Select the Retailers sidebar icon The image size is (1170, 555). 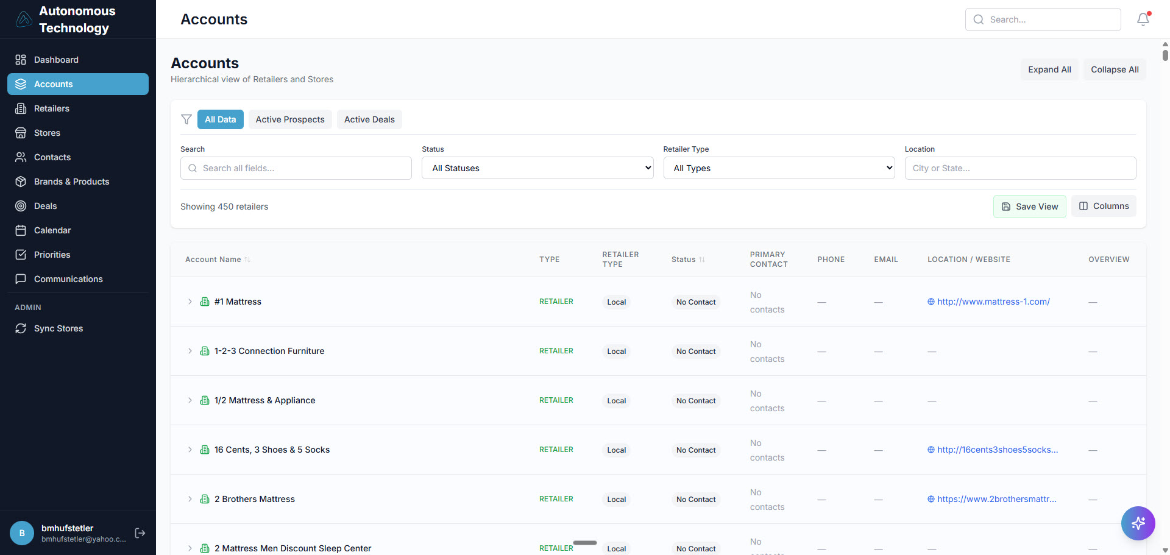(x=52, y=108)
